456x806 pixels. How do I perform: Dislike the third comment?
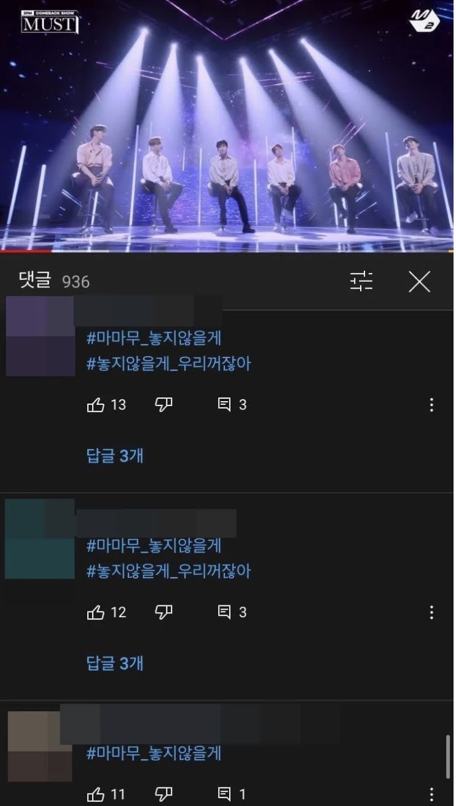coord(163,794)
